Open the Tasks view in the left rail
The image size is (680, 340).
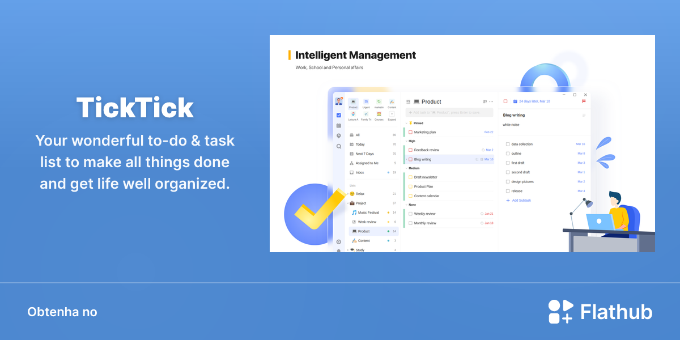pos(339,115)
